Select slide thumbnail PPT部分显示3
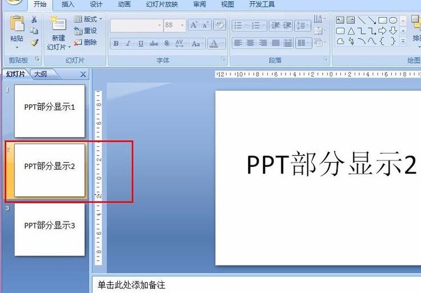 click(x=49, y=230)
